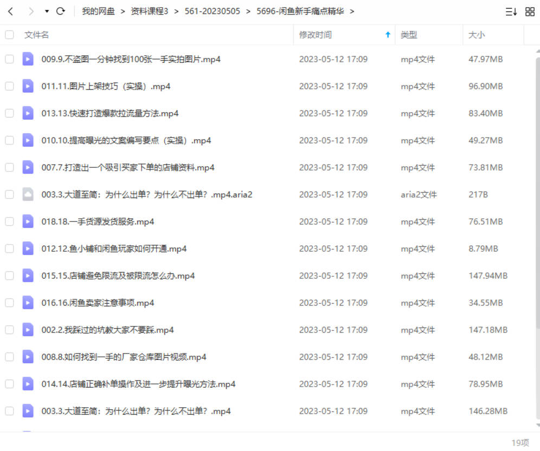
Task: Select checkbox for 002.2.我踩过的坑 file
Action: click(x=9, y=330)
